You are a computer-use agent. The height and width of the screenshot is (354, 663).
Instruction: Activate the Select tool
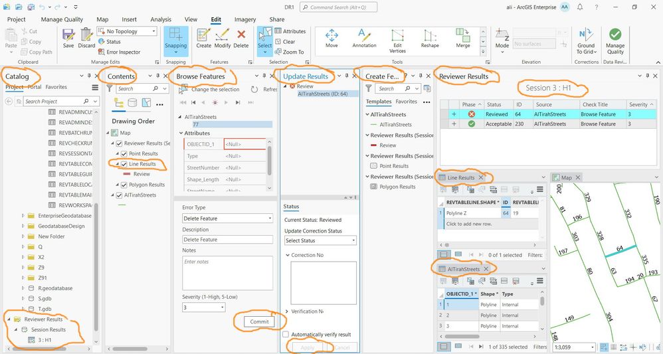click(x=264, y=41)
